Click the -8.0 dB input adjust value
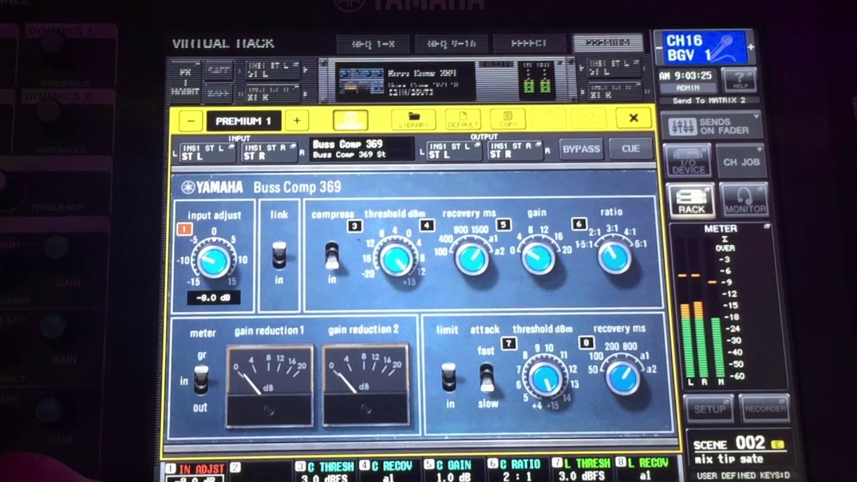Image resolution: width=857 pixels, height=482 pixels. [x=213, y=298]
